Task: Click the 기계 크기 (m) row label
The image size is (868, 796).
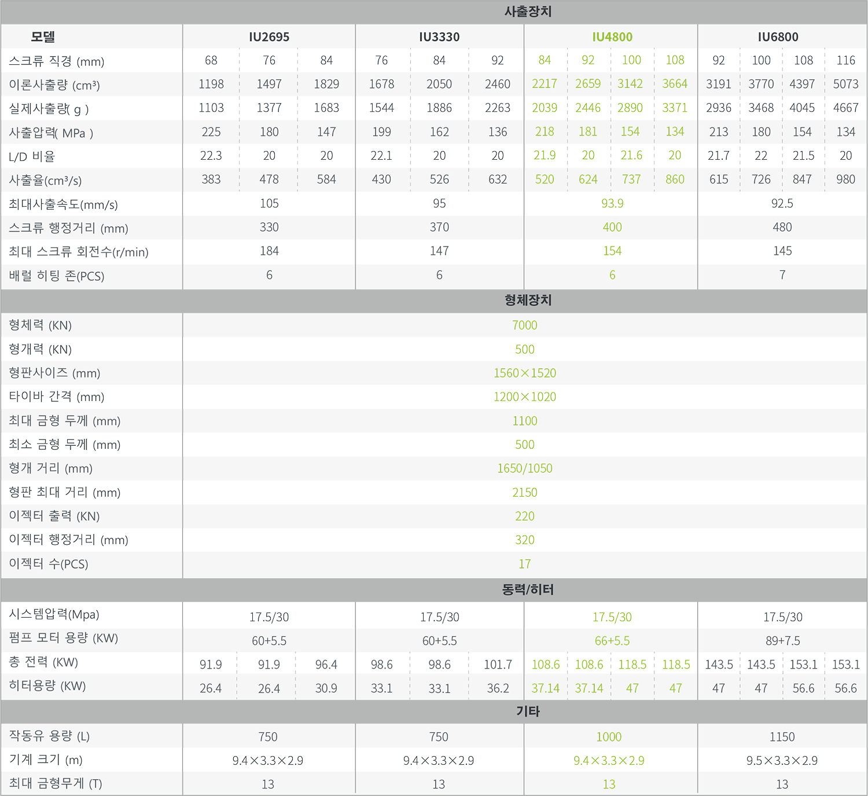Action: coord(46,760)
